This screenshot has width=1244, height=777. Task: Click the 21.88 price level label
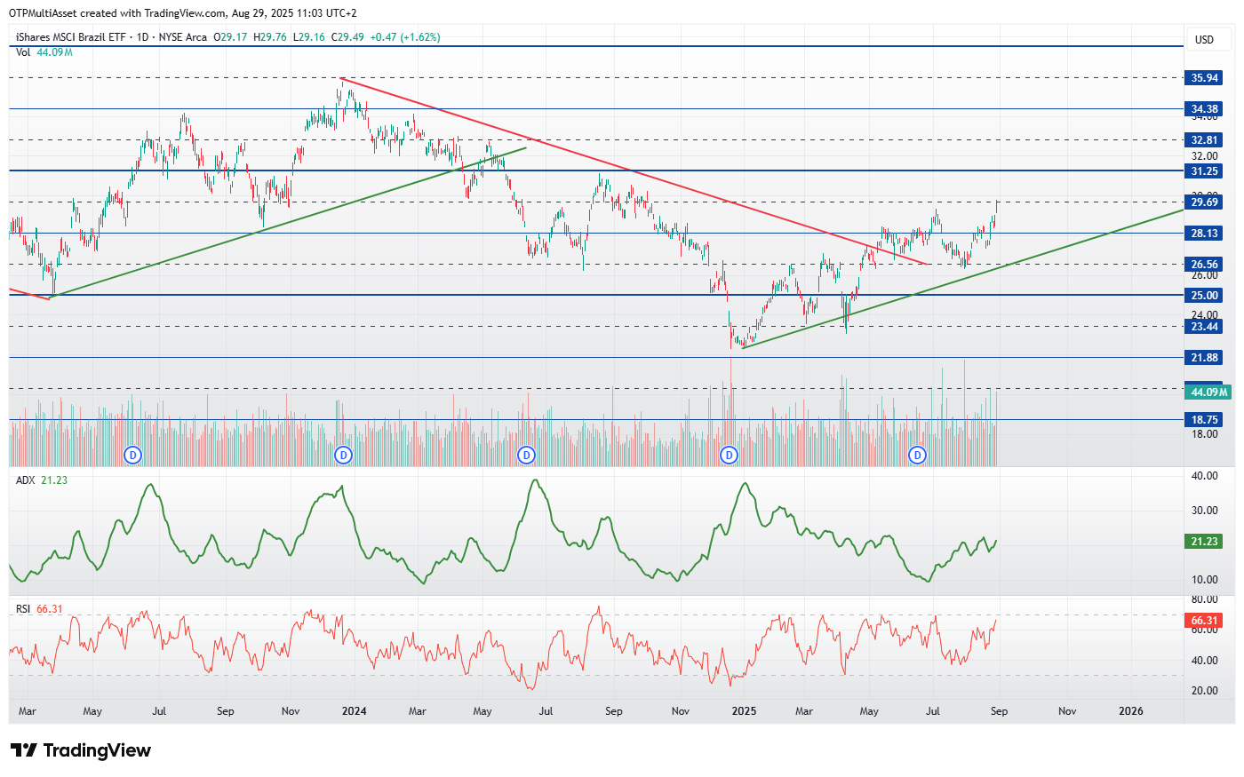point(1204,358)
